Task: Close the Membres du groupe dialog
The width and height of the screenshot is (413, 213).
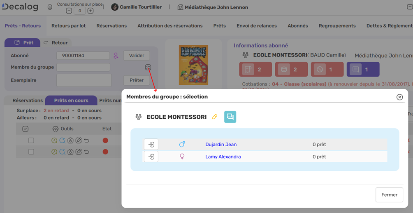Action: (399, 97)
